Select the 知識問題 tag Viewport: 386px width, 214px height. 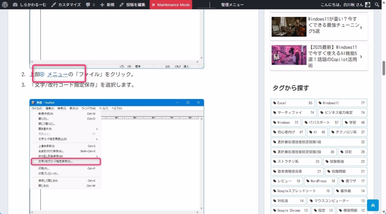click(x=346, y=171)
